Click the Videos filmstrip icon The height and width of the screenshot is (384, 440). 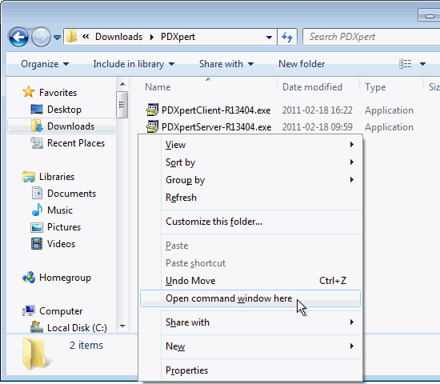coord(37,244)
